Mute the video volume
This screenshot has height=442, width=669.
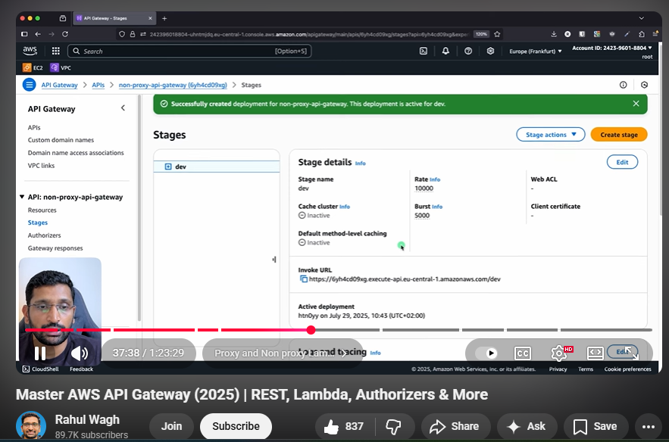coord(80,353)
